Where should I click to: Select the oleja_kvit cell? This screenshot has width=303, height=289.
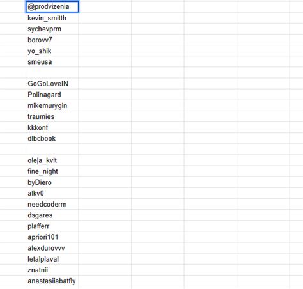click(x=52, y=160)
